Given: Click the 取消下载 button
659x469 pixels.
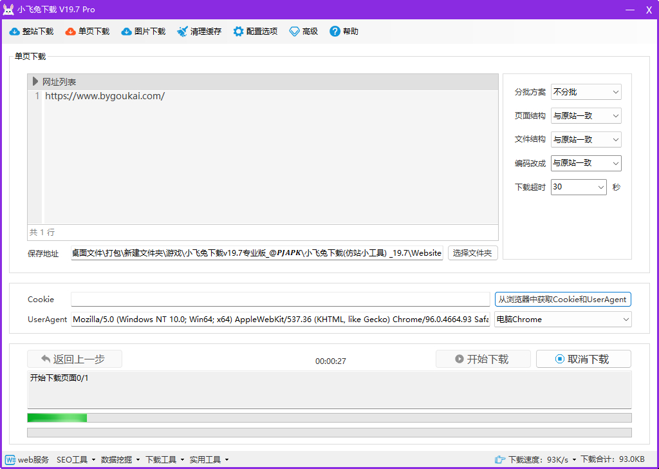Looking at the screenshot, I should pos(583,359).
